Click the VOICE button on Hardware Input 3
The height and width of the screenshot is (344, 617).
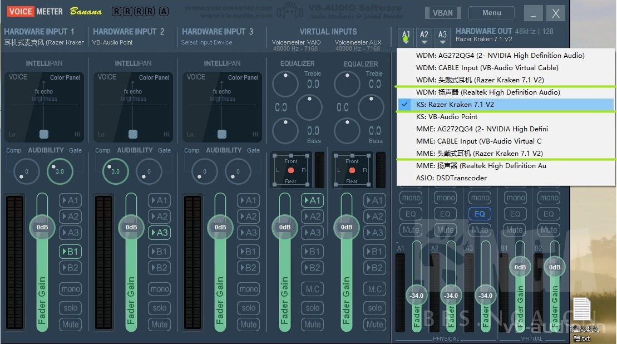click(x=196, y=77)
